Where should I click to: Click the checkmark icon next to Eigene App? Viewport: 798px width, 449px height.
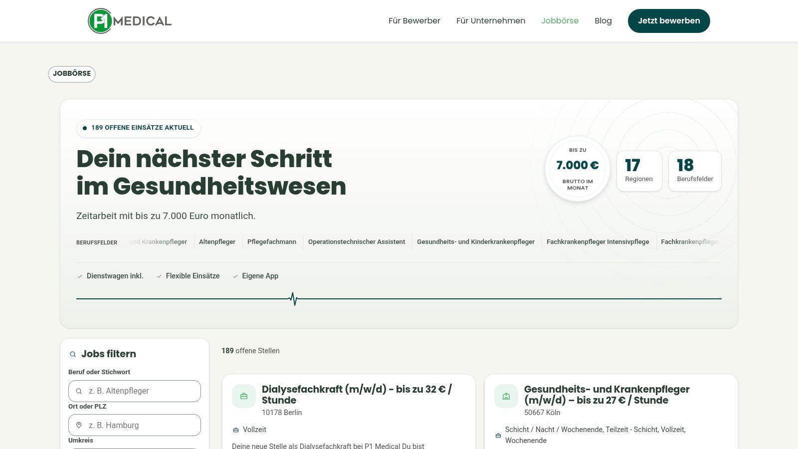pyautogui.click(x=235, y=276)
